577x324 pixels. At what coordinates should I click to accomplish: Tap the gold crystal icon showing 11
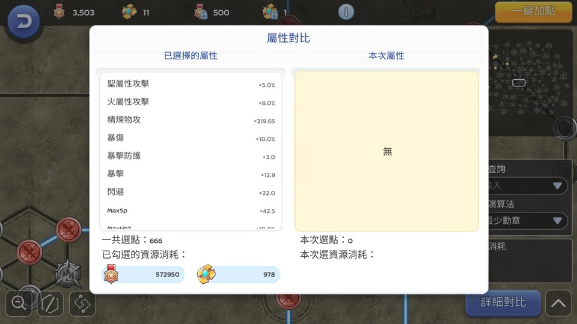pos(129,12)
